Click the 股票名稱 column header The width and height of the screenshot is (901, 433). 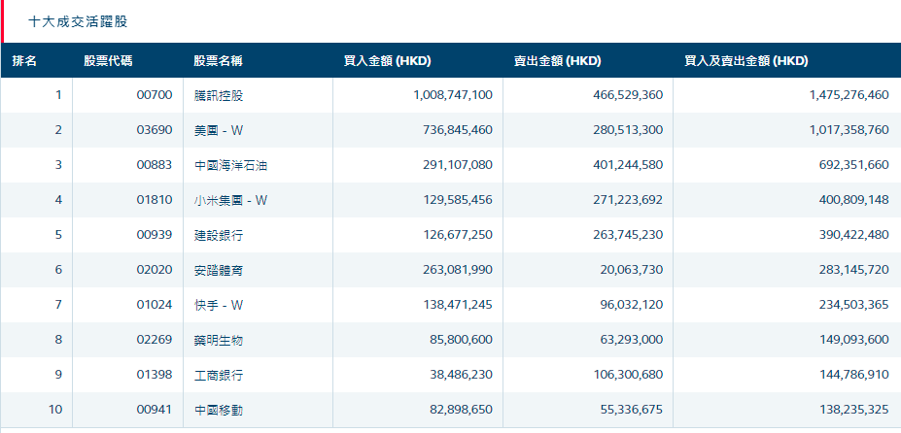(219, 61)
